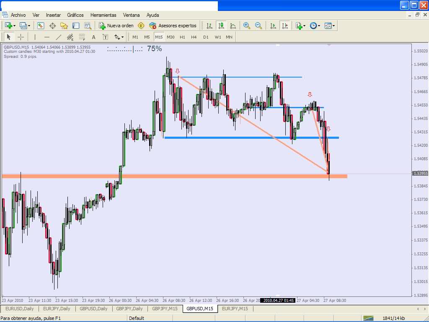429x322 pixels.
Task: Expand the periods dropdown arrow
Action: tap(319, 26)
